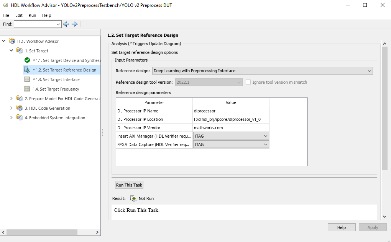Open the Run menu

[x=32, y=15]
